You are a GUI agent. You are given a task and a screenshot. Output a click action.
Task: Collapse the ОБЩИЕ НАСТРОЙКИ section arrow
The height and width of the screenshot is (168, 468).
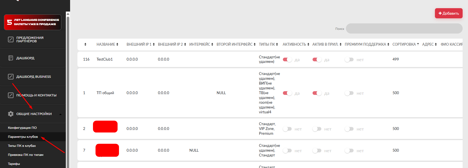pyautogui.click(x=60, y=114)
